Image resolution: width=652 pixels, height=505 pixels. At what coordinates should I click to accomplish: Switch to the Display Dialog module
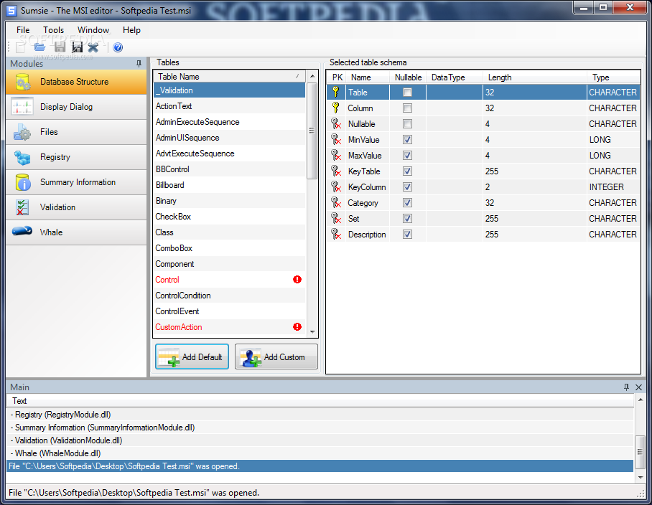coord(77,107)
